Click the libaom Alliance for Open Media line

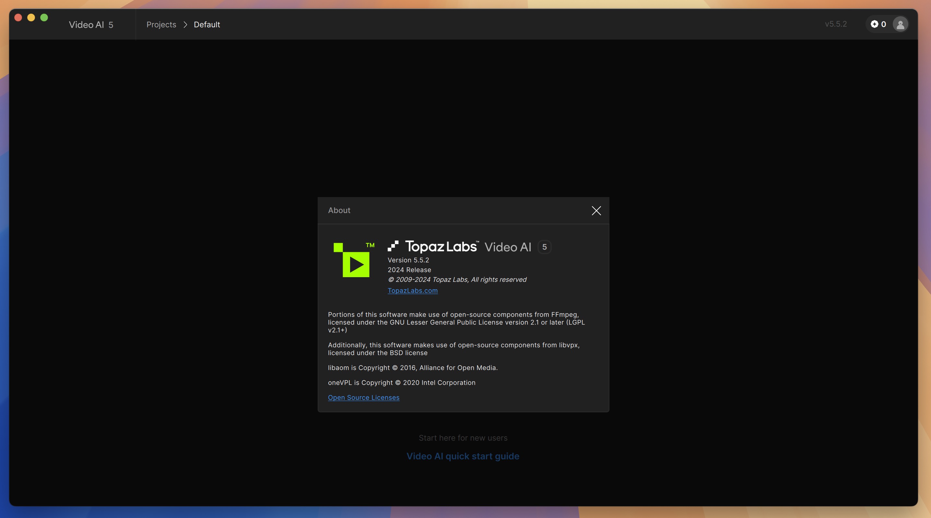[413, 368]
